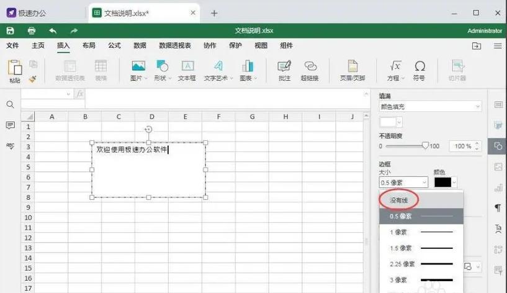The width and height of the screenshot is (507, 293).
Task: Open the fill color swatch dropdown
Action: [390, 122]
